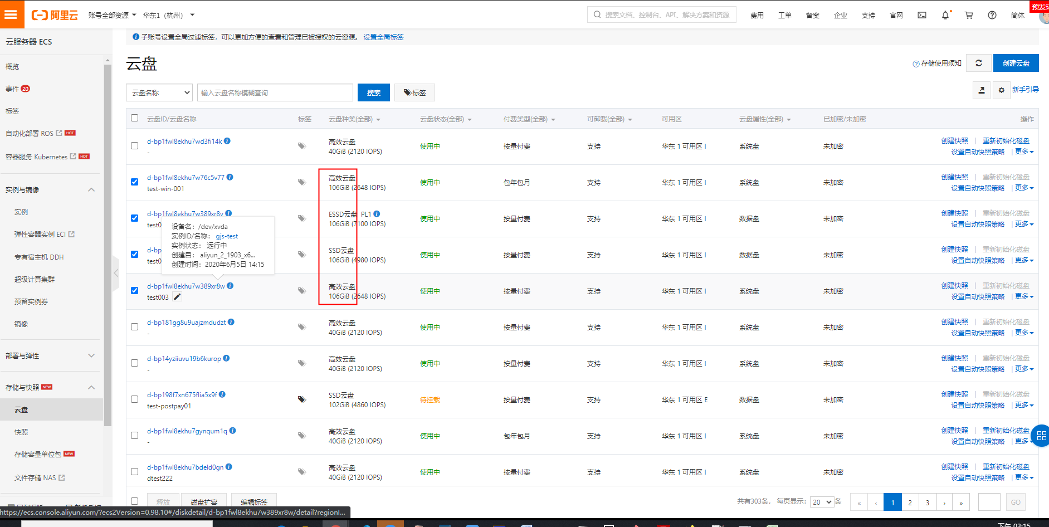Open the shopping cart
1049x527 pixels.
969,15
